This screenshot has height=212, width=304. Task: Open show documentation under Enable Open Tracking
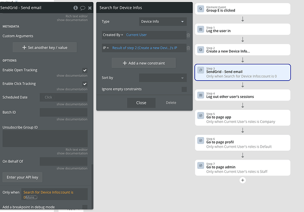click(72, 76)
